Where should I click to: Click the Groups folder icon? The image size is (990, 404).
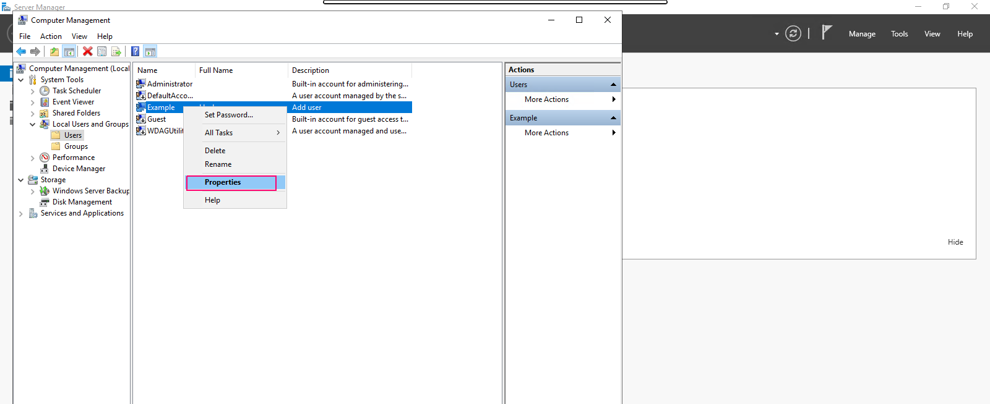click(56, 146)
